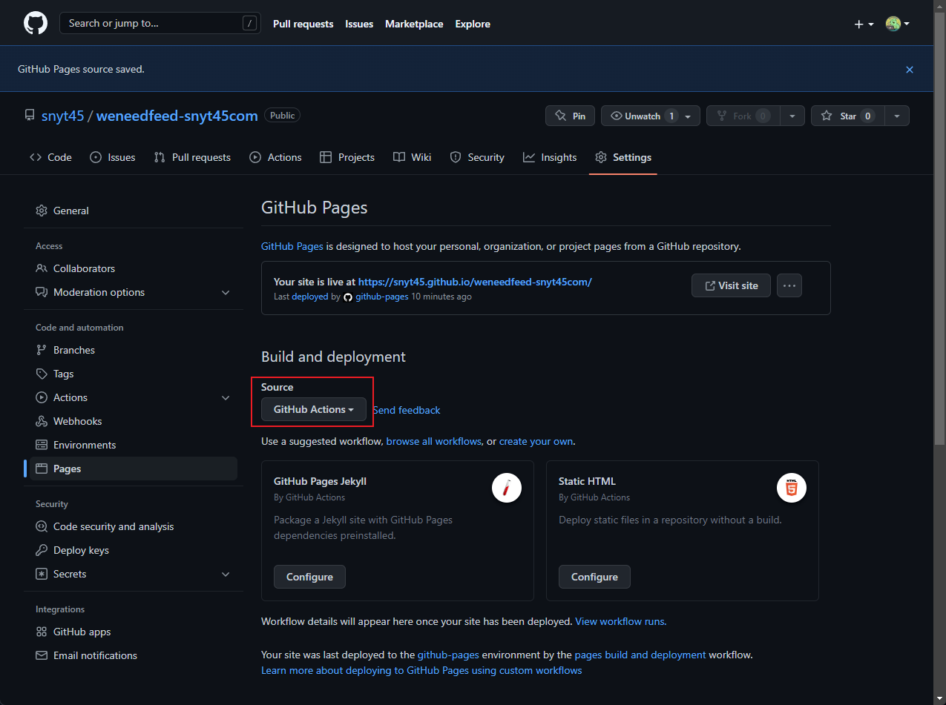This screenshot has height=705, width=946.
Task: Open the dropdown arrow next to Fork
Action: pyautogui.click(x=792, y=116)
